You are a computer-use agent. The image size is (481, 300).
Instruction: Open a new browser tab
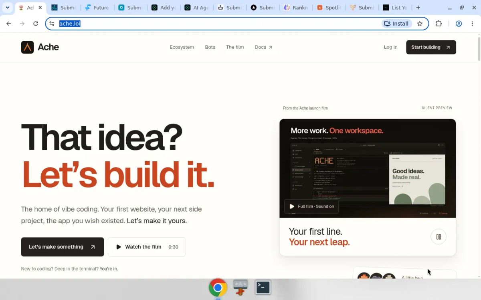click(x=418, y=8)
